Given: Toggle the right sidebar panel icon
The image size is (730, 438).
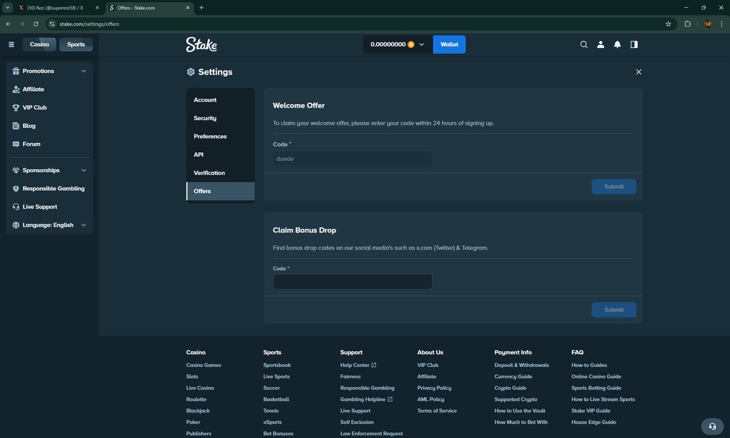Looking at the screenshot, I should click(634, 44).
